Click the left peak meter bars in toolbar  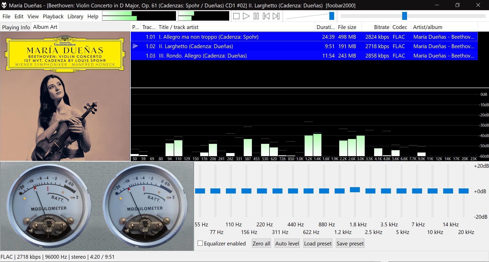click(x=139, y=16)
